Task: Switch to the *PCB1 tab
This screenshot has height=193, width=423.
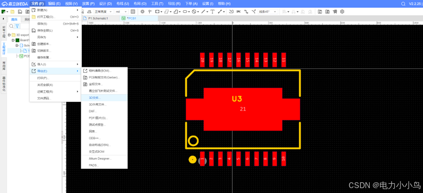Action: (x=139, y=19)
